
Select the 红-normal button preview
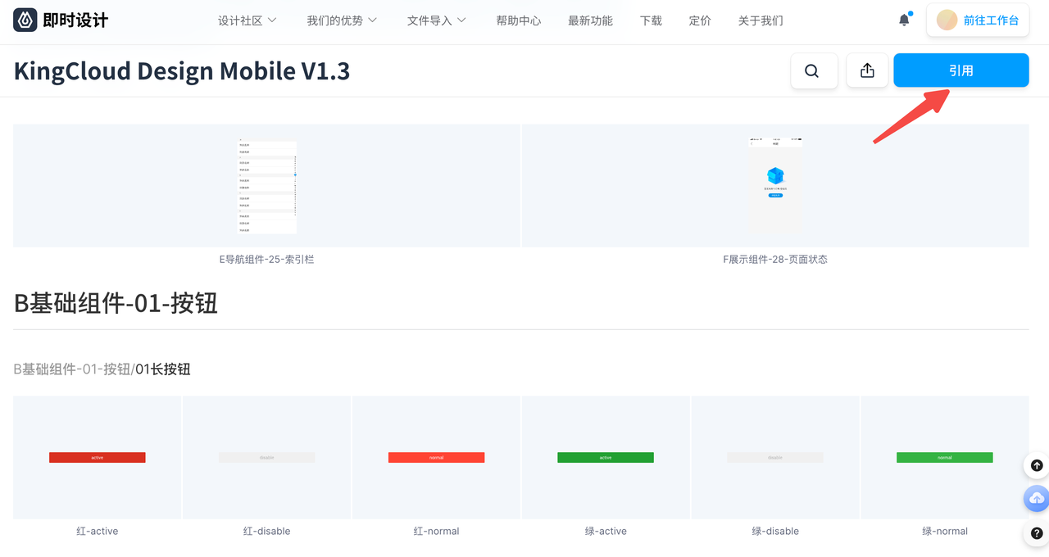point(437,457)
